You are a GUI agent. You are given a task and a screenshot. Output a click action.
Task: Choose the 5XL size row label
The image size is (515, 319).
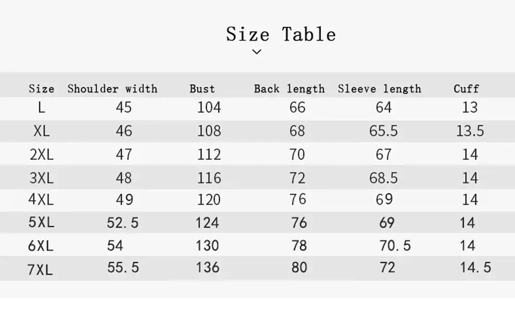tap(41, 223)
